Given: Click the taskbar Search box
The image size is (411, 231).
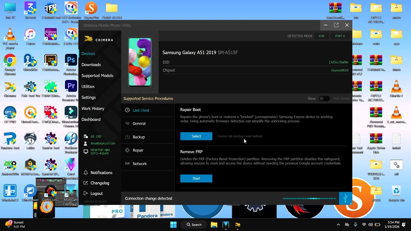Looking at the screenshot, I should [x=194, y=225].
